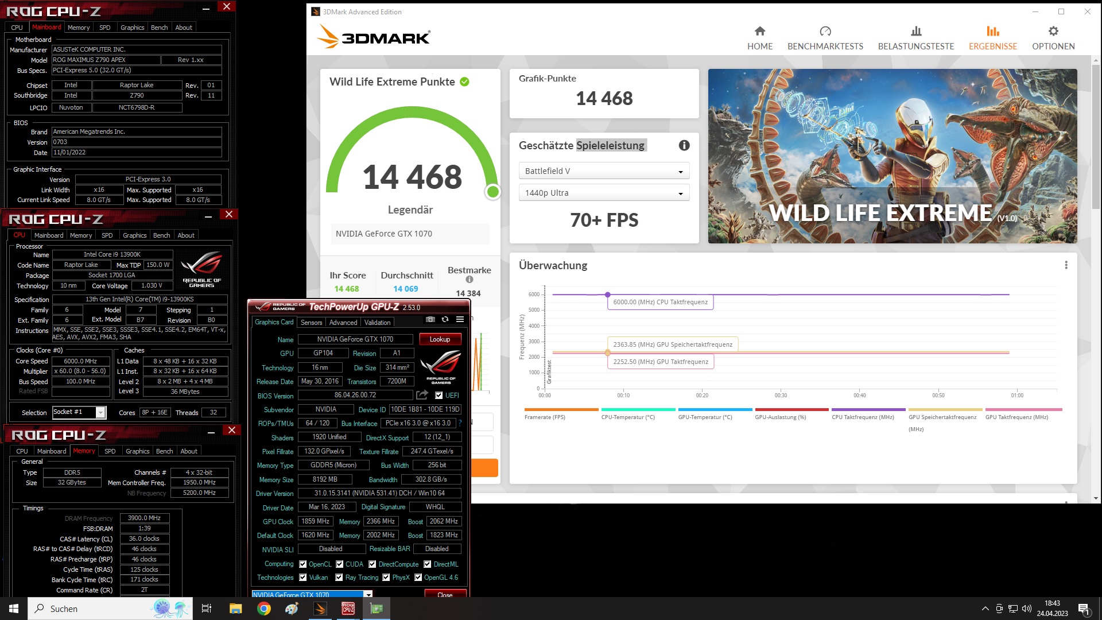The width and height of the screenshot is (1102, 620).
Task: Click the Framerate (FPS) orange legend
Action: tap(561, 409)
